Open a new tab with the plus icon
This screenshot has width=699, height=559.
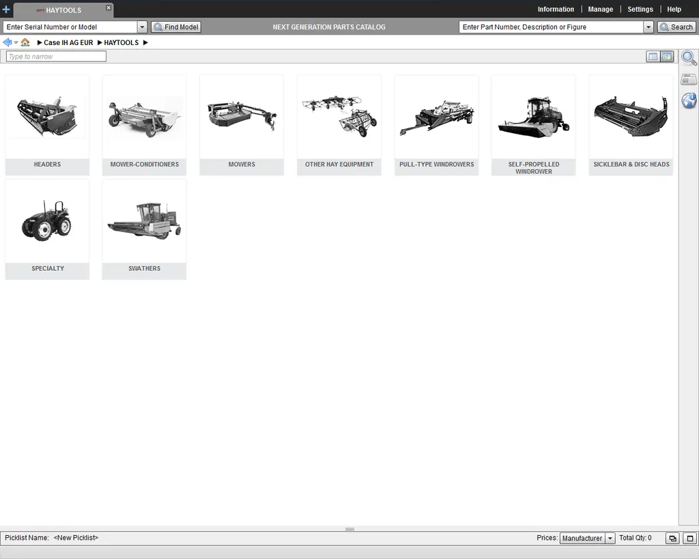coord(6,9)
